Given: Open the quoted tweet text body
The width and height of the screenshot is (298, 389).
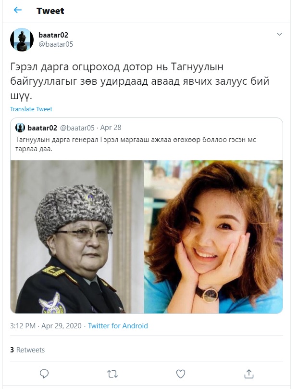Looking at the screenshot, I should [136, 144].
